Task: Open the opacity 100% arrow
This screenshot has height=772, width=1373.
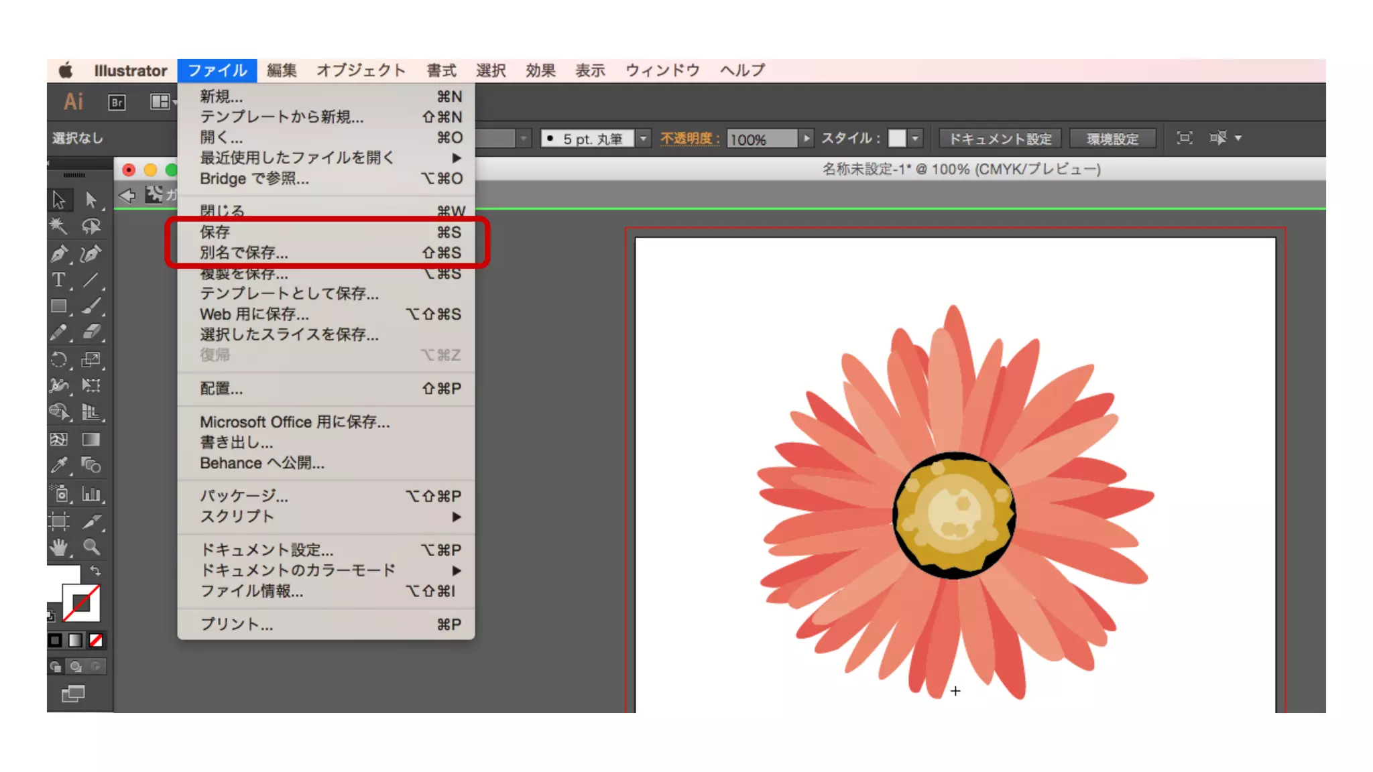Action: pyautogui.click(x=807, y=139)
